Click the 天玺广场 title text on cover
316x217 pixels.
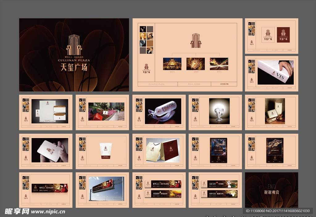point(74,68)
